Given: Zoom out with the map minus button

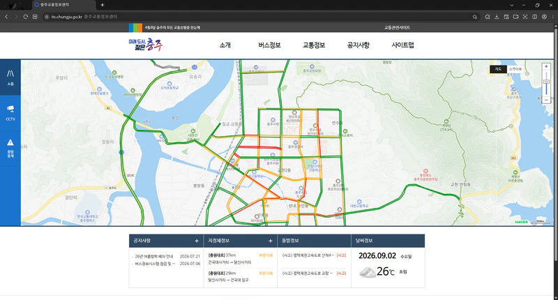Looking at the screenshot, I should click(546, 100).
